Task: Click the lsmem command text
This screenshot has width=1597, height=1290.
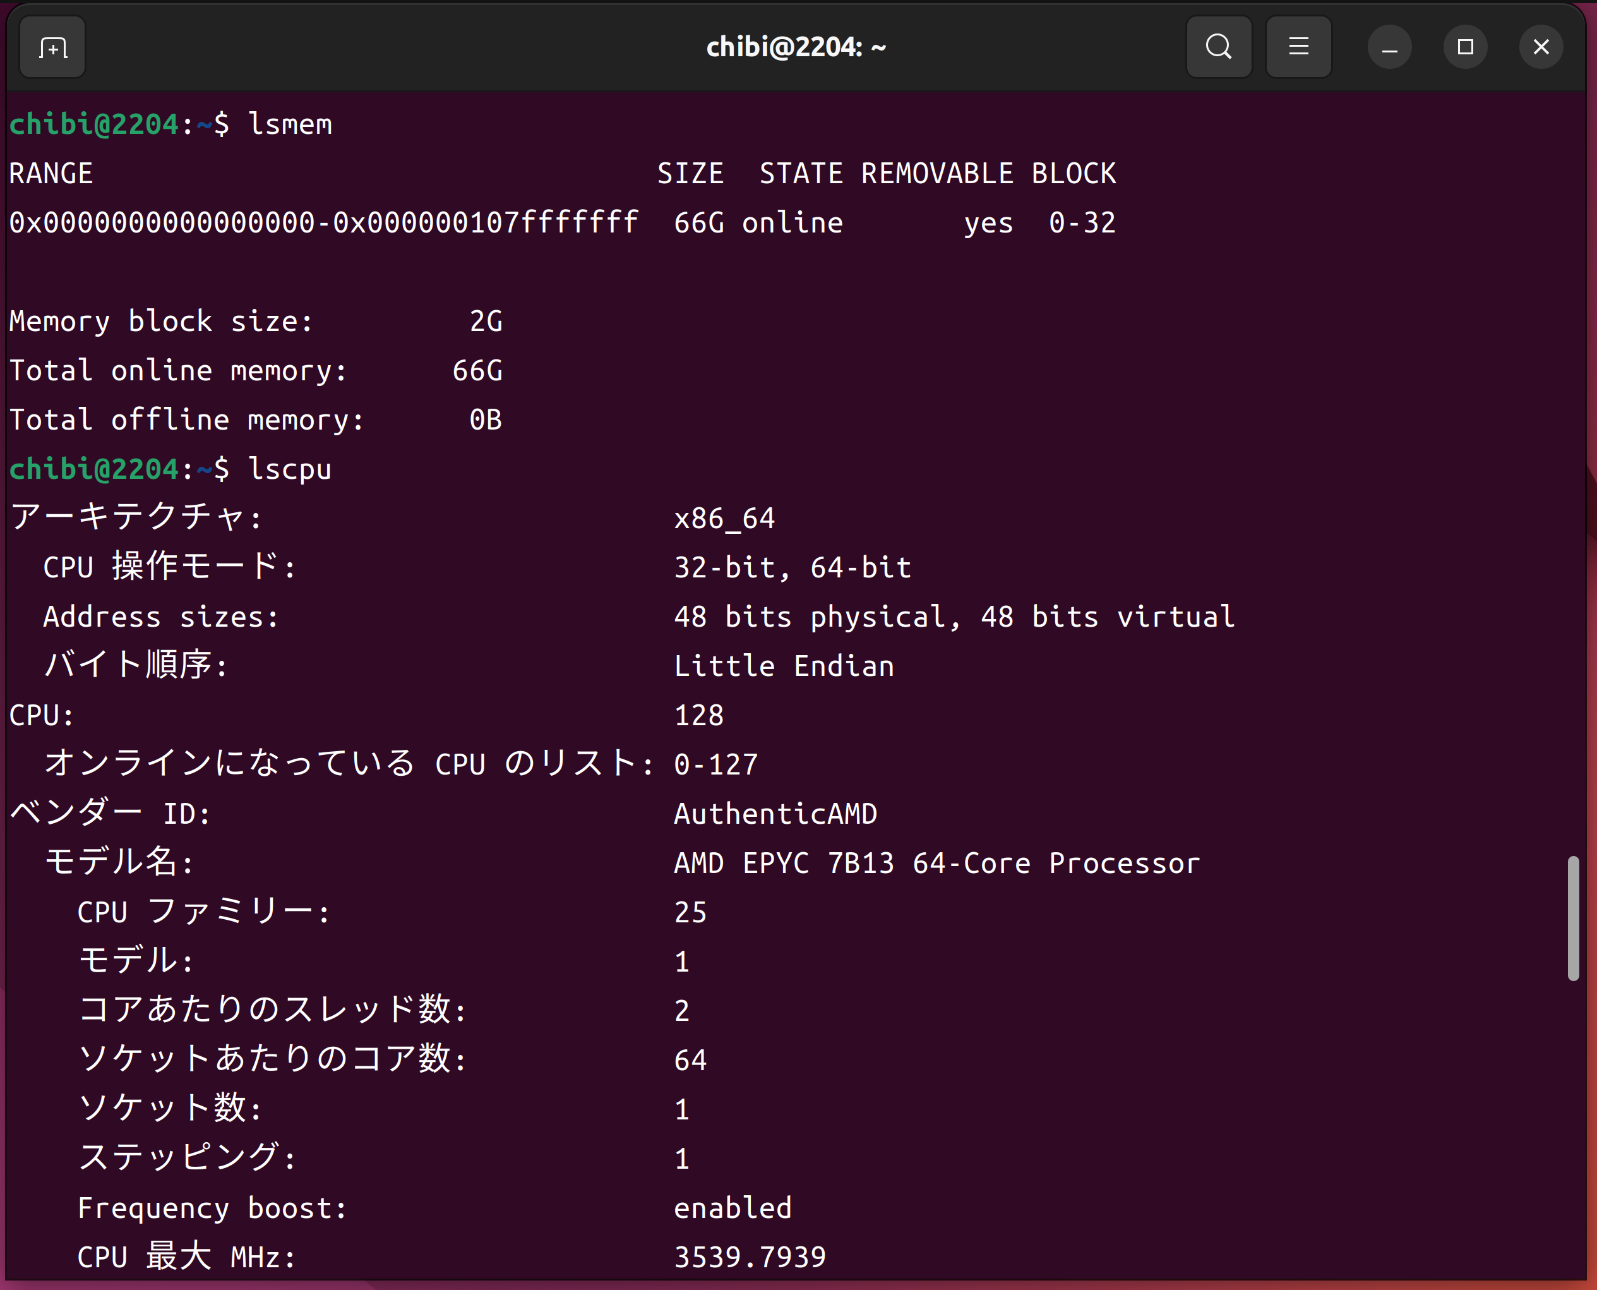Action: (x=290, y=124)
